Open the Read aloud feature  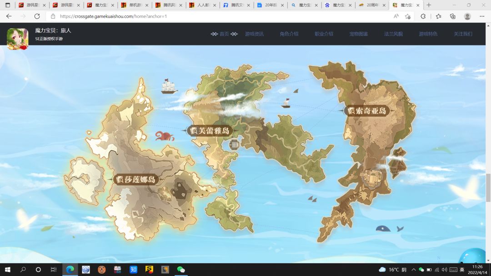pyautogui.click(x=396, y=16)
